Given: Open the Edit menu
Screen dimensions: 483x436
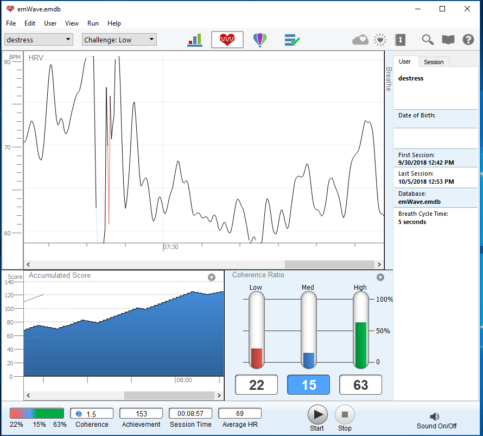Looking at the screenshot, I should (x=30, y=23).
